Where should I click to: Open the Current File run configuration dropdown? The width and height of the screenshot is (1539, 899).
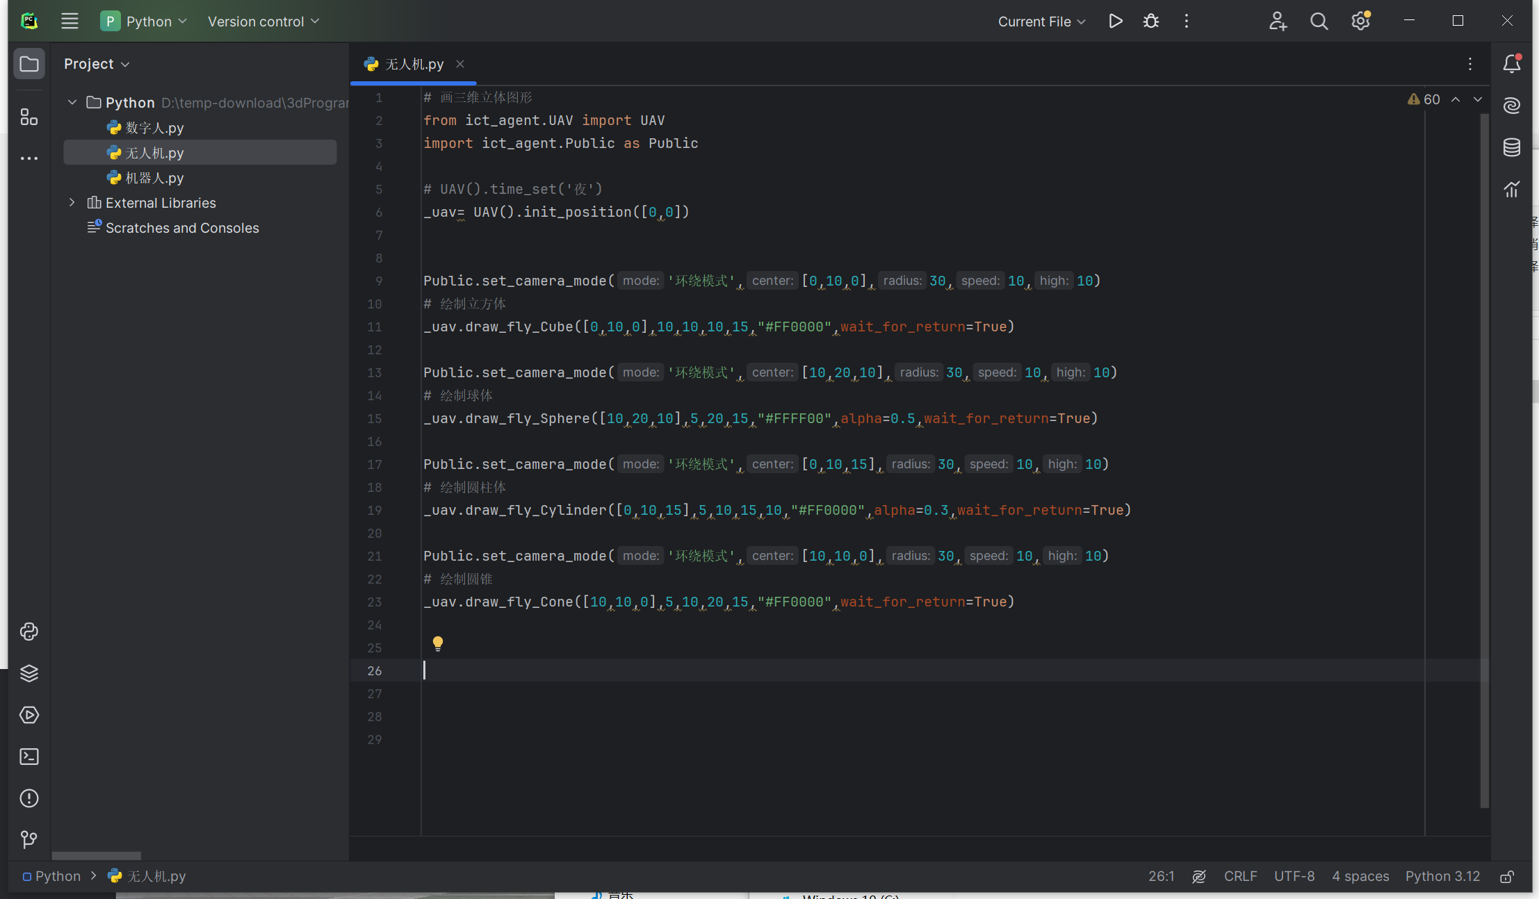[1041, 22]
